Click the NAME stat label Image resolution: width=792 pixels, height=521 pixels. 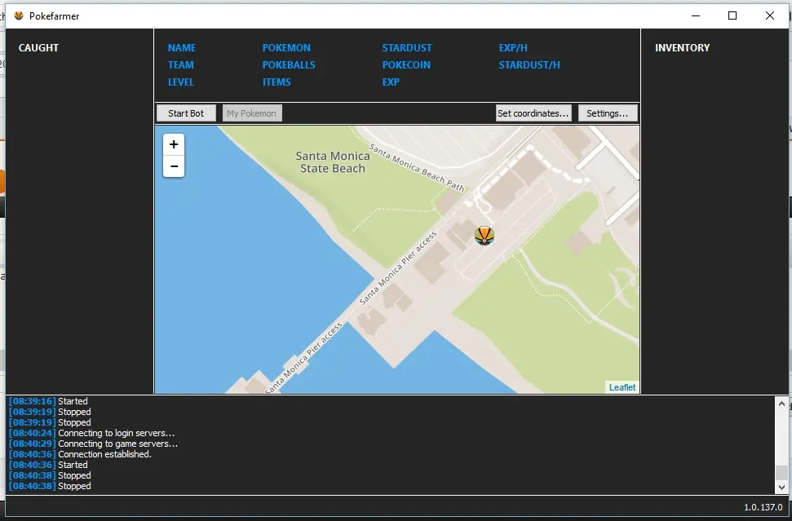click(x=182, y=47)
